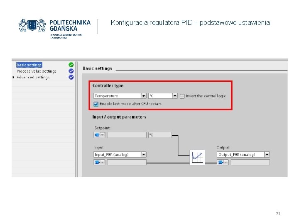Click the Politechnika Gdańska logo

coord(54,28)
